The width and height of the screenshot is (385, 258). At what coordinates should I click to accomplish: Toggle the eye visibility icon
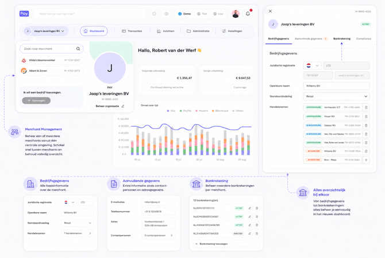click(167, 14)
